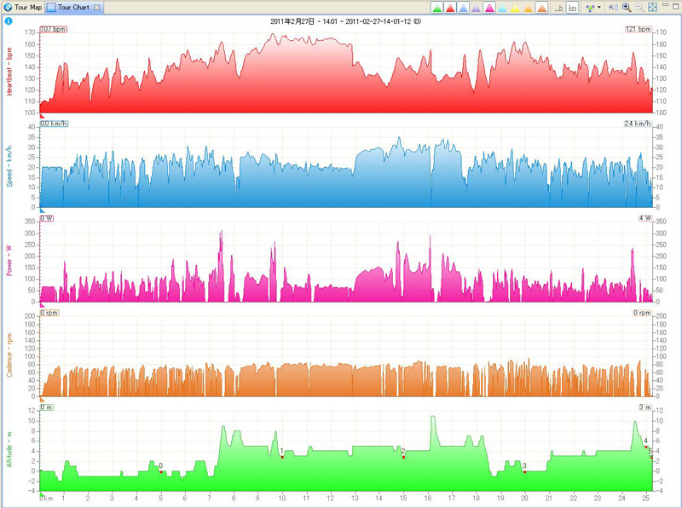
Task: Click tour marker 3 on altitude graph
Action: tap(525, 471)
